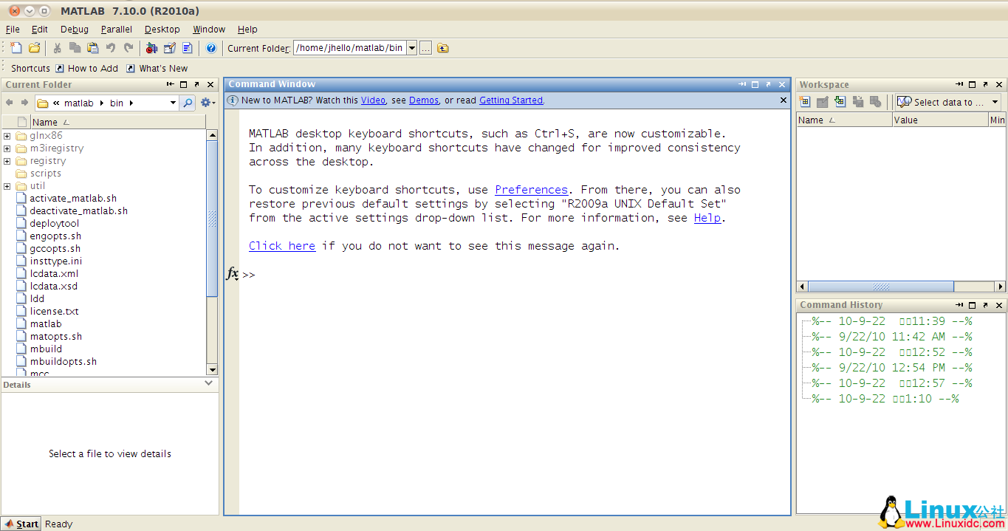Click Import data icon in Workspace

[x=840, y=102]
